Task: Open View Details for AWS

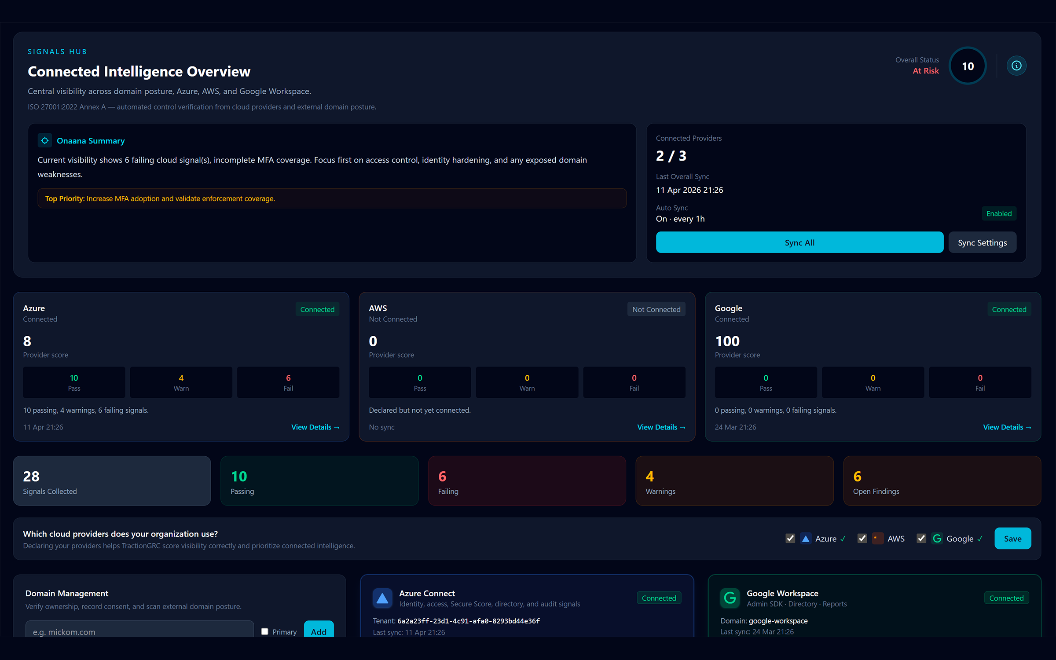Action: click(x=661, y=427)
